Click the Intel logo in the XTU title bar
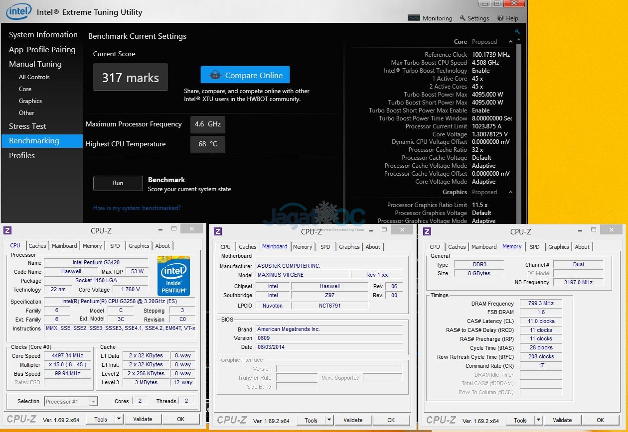 pyautogui.click(x=18, y=11)
